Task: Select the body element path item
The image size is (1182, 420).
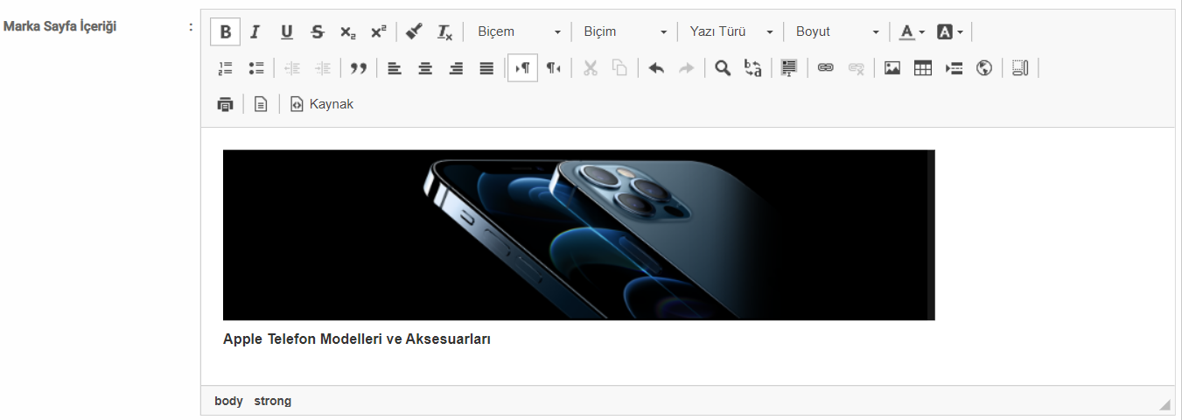Action: [228, 401]
